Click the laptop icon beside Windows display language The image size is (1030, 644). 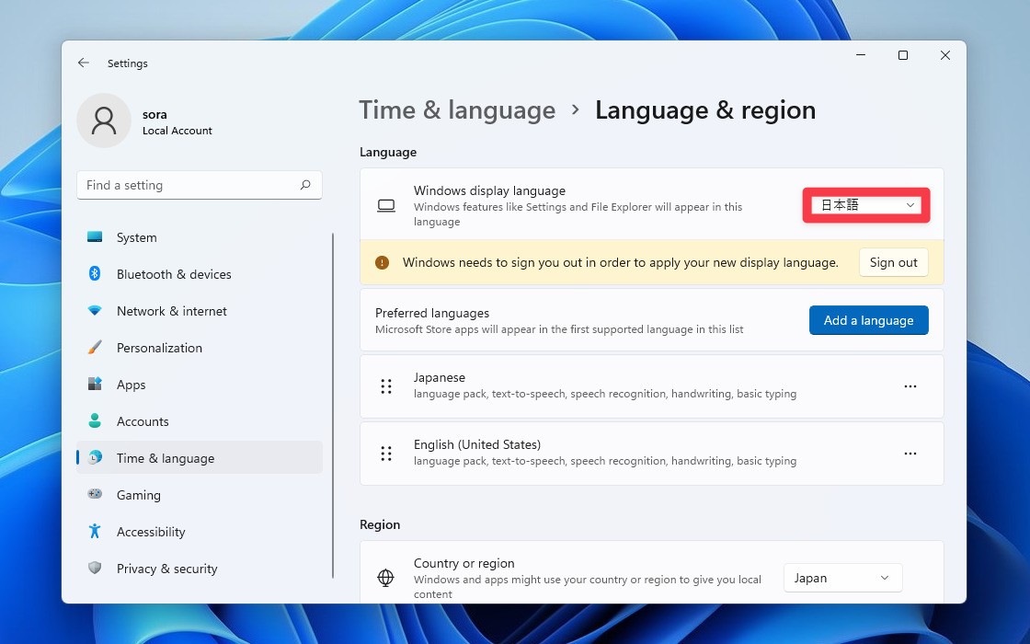[x=386, y=206]
